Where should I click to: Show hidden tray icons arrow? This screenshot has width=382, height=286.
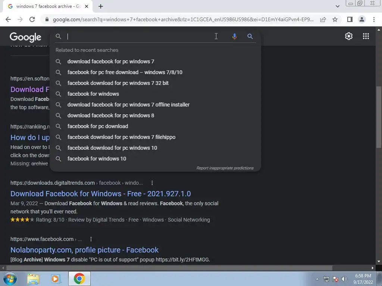[317, 279]
